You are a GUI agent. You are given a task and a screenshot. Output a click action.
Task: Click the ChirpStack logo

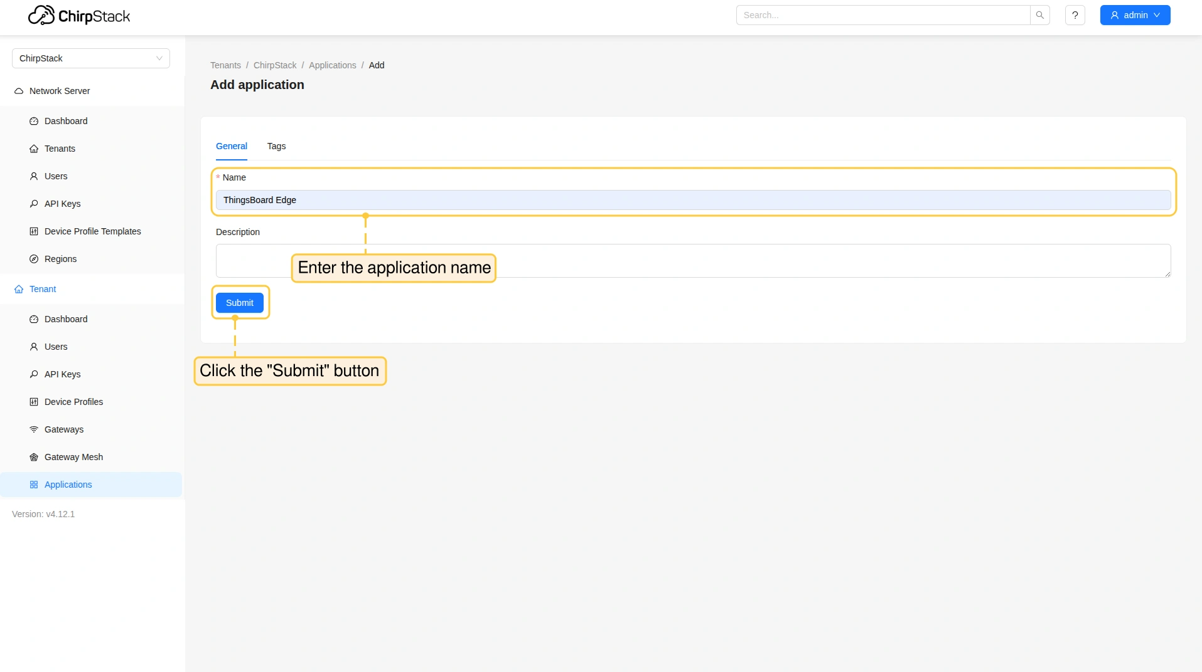pos(79,16)
